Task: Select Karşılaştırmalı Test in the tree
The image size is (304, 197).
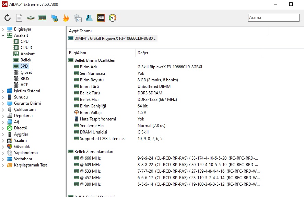Action: (x=31, y=165)
